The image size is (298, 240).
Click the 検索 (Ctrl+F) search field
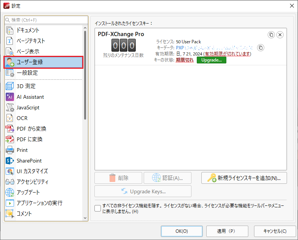tap(46, 20)
